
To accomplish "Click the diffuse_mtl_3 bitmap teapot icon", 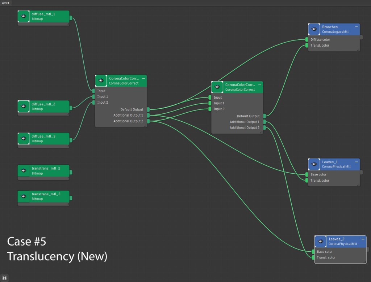I will tap(24, 139).
